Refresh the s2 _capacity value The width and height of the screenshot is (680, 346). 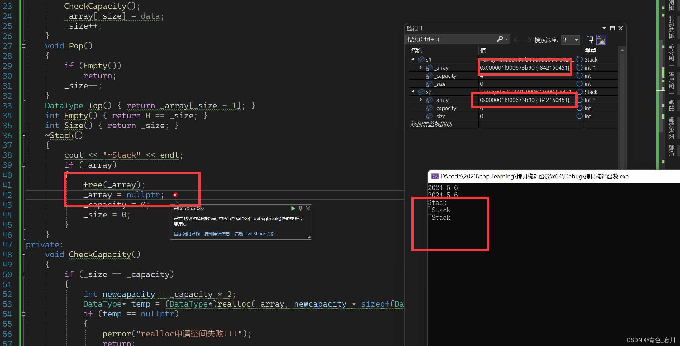pyautogui.click(x=579, y=108)
